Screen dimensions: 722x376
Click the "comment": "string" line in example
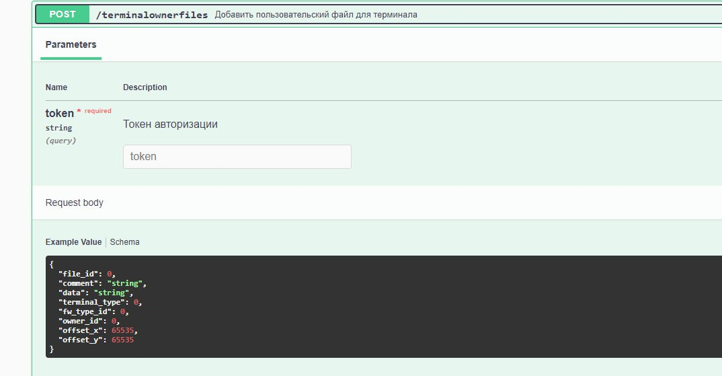point(102,283)
